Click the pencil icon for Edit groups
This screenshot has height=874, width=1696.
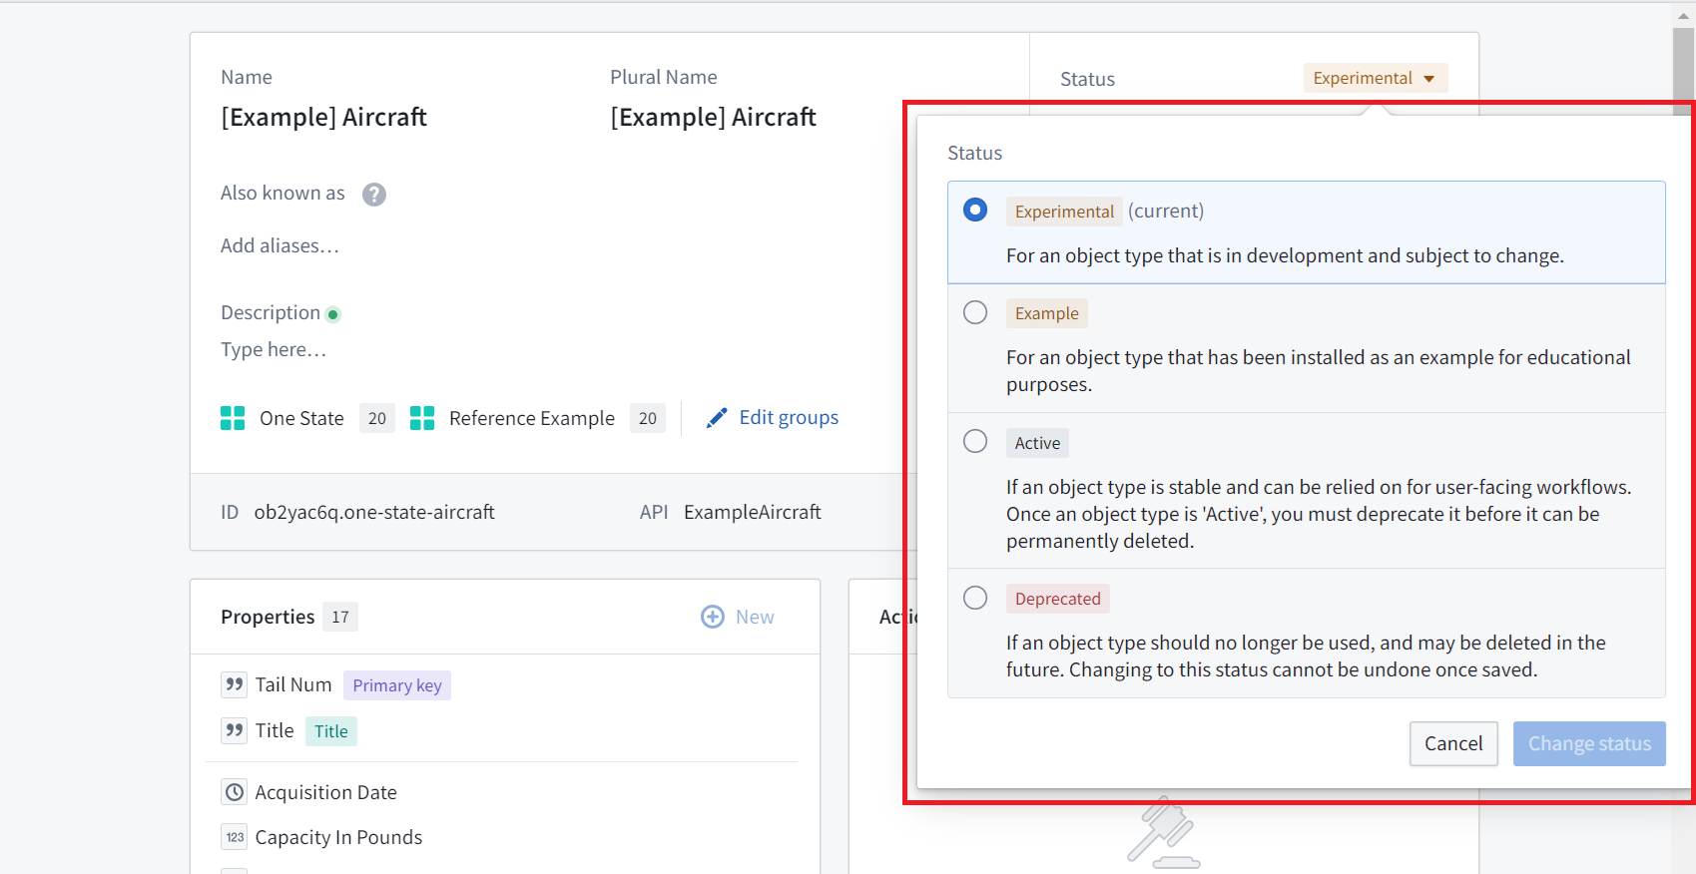click(x=717, y=418)
